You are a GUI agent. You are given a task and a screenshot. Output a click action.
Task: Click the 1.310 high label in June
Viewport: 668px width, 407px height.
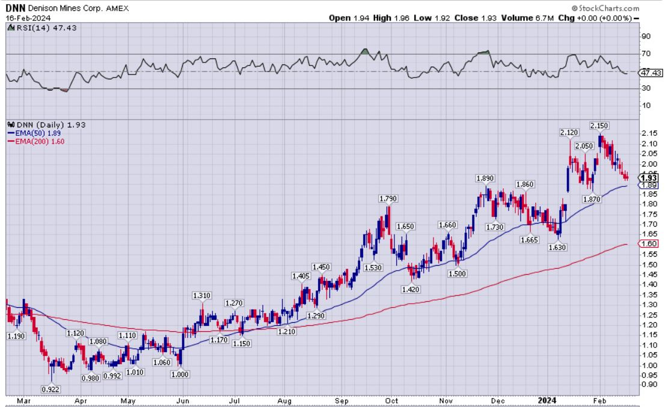pos(202,295)
